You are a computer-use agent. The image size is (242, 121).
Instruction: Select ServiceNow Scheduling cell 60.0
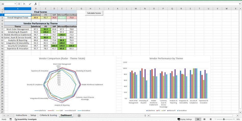coord(72,32)
